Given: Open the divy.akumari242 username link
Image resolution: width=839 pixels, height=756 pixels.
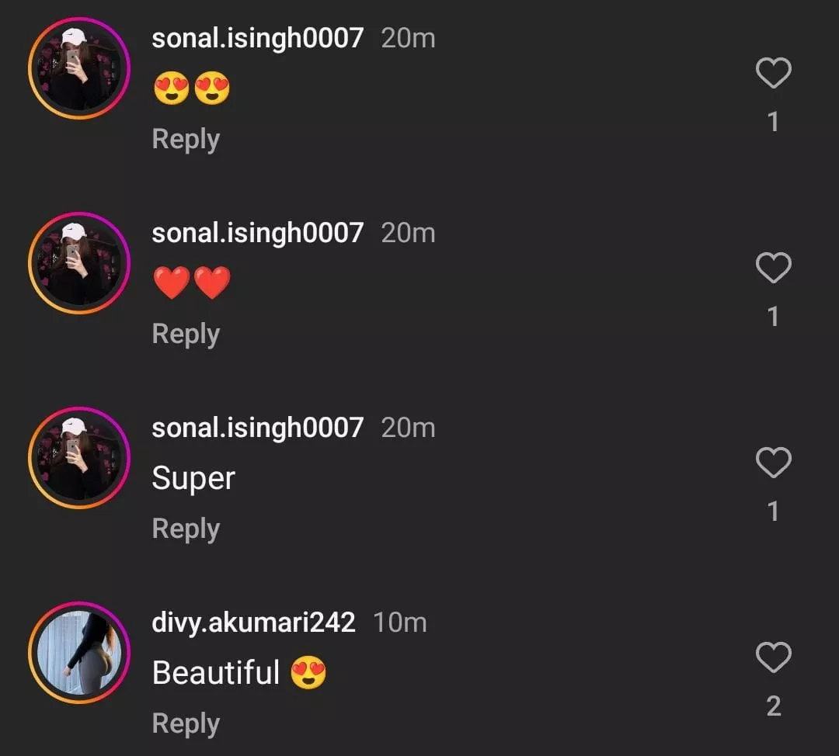Looking at the screenshot, I should click(253, 622).
